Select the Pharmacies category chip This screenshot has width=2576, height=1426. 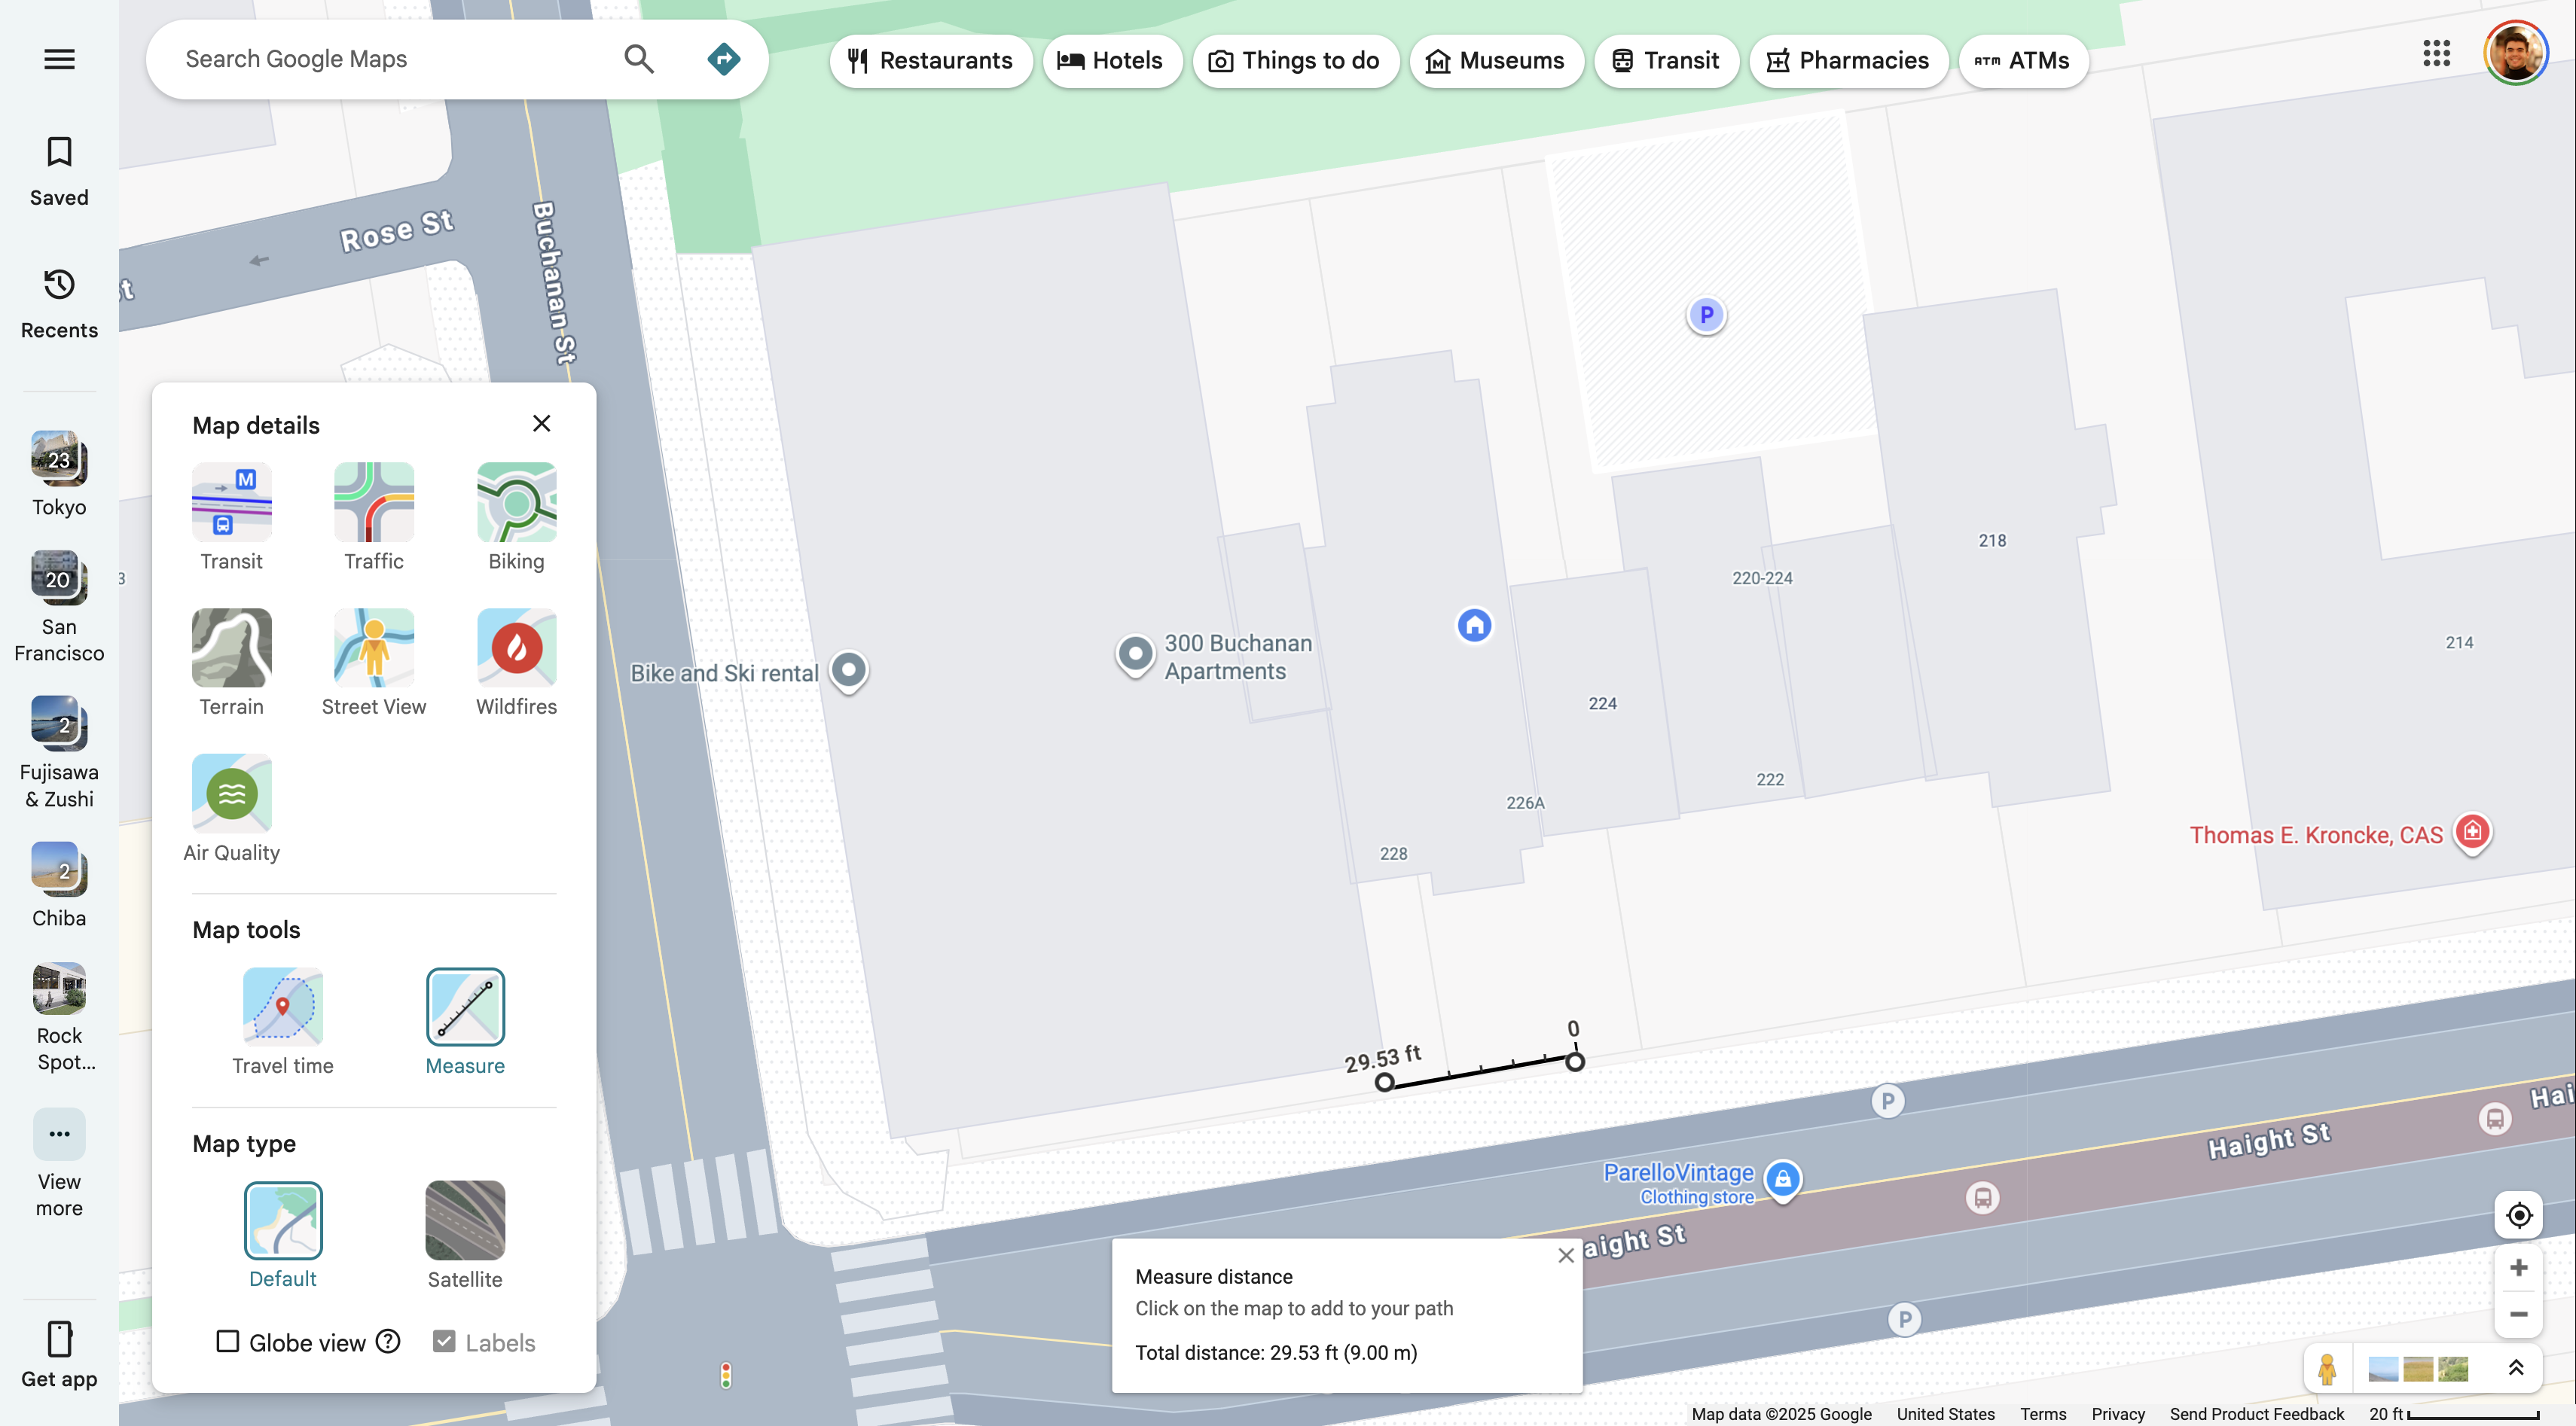(1848, 61)
